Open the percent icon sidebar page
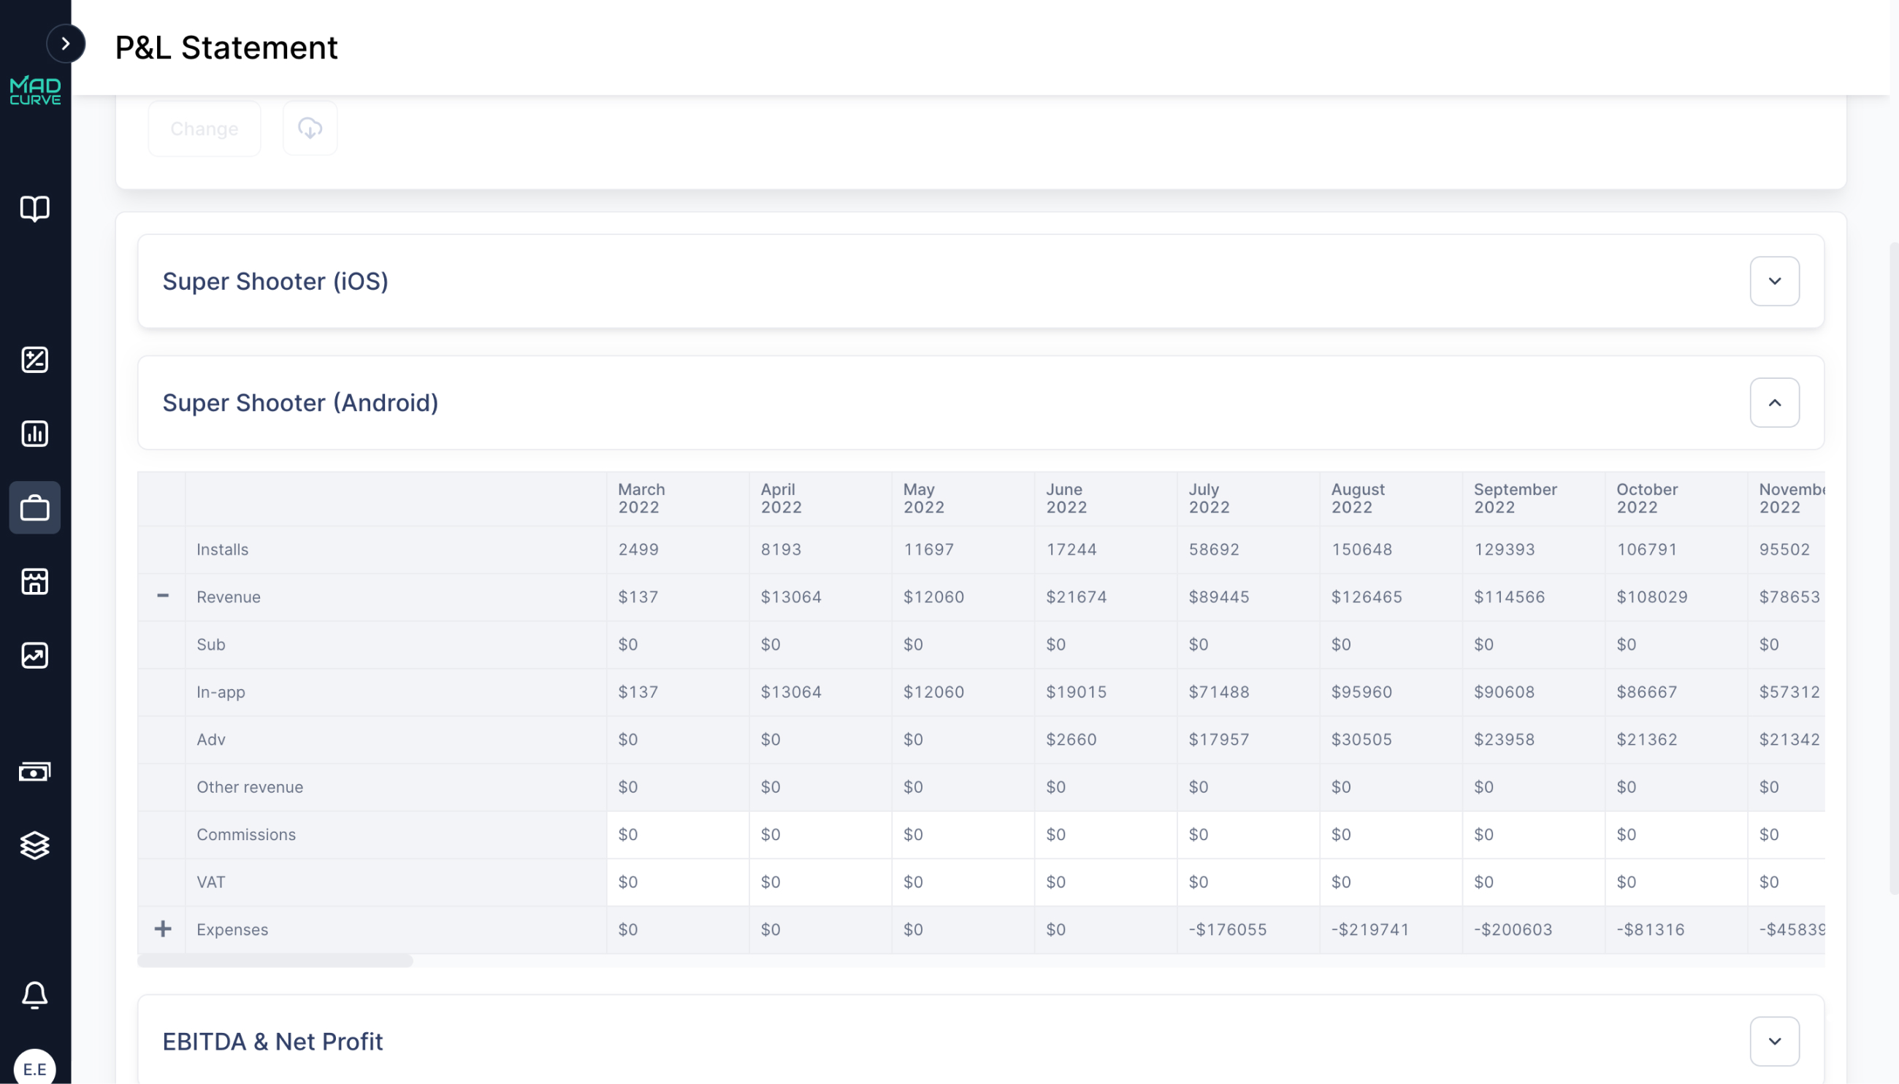This screenshot has height=1084, width=1899. click(34, 361)
